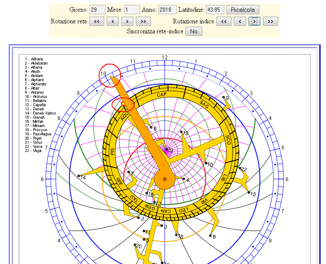Click the Spica star marker 22
The image size is (326, 264).
click(240, 168)
